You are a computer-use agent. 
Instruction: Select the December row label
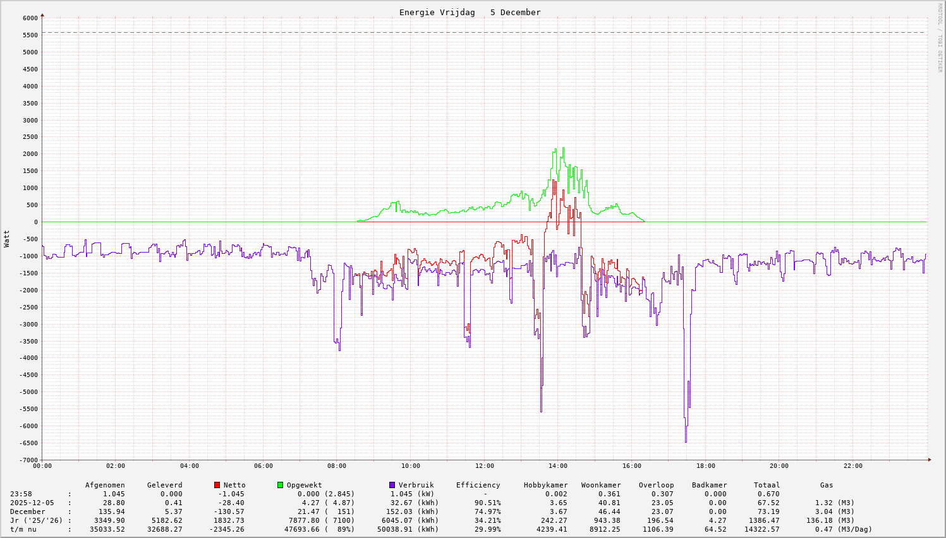pyautogui.click(x=27, y=511)
